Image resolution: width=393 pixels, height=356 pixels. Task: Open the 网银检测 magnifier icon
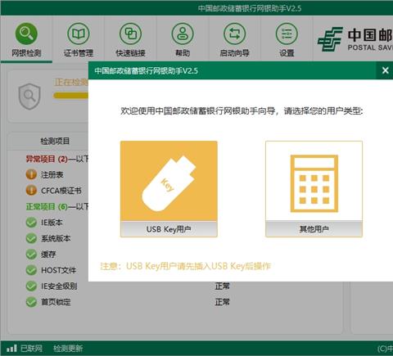26,34
